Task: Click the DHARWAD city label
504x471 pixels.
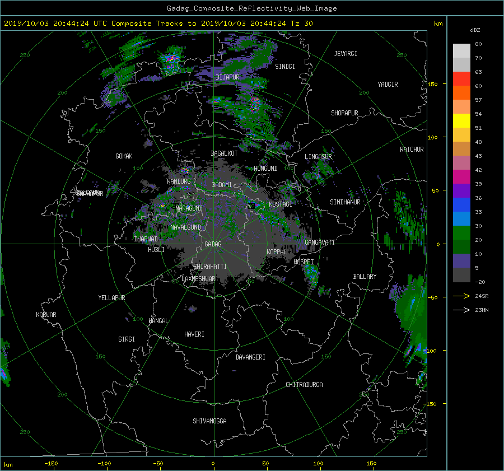Action: [146, 239]
